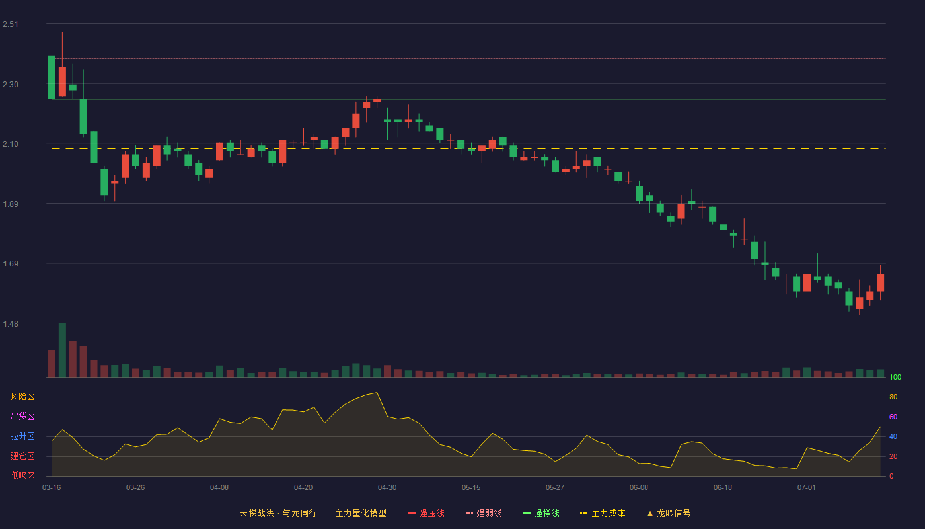Screen dimensions: 925x529
Task: Click the 1.89 price axis label
Action: (x=11, y=204)
